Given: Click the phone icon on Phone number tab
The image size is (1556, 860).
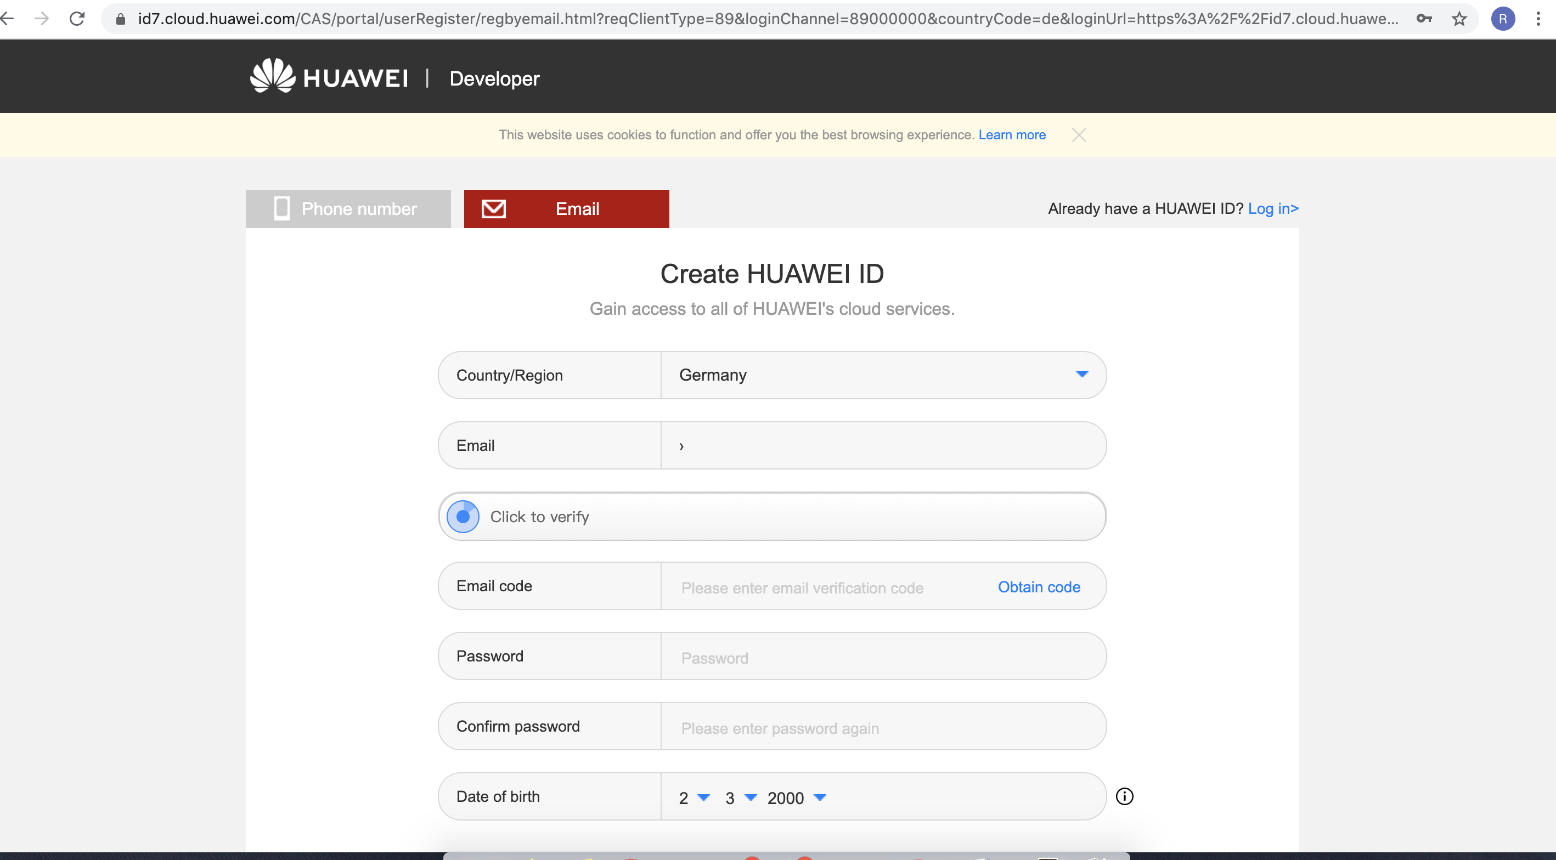Looking at the screenshot, I should [x=281, y=208].
